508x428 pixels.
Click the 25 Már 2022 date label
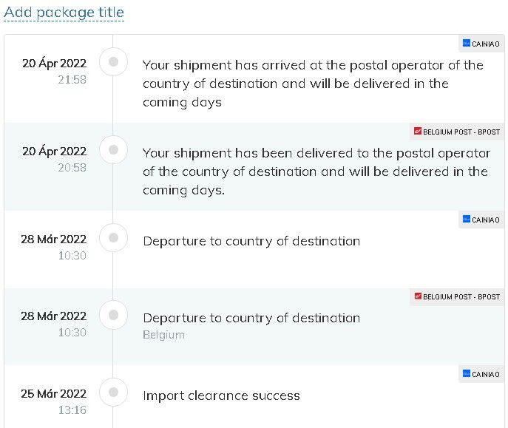pos(54,394)
